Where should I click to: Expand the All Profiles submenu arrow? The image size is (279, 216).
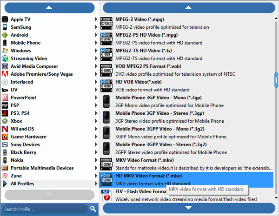(x=96, y=183)
